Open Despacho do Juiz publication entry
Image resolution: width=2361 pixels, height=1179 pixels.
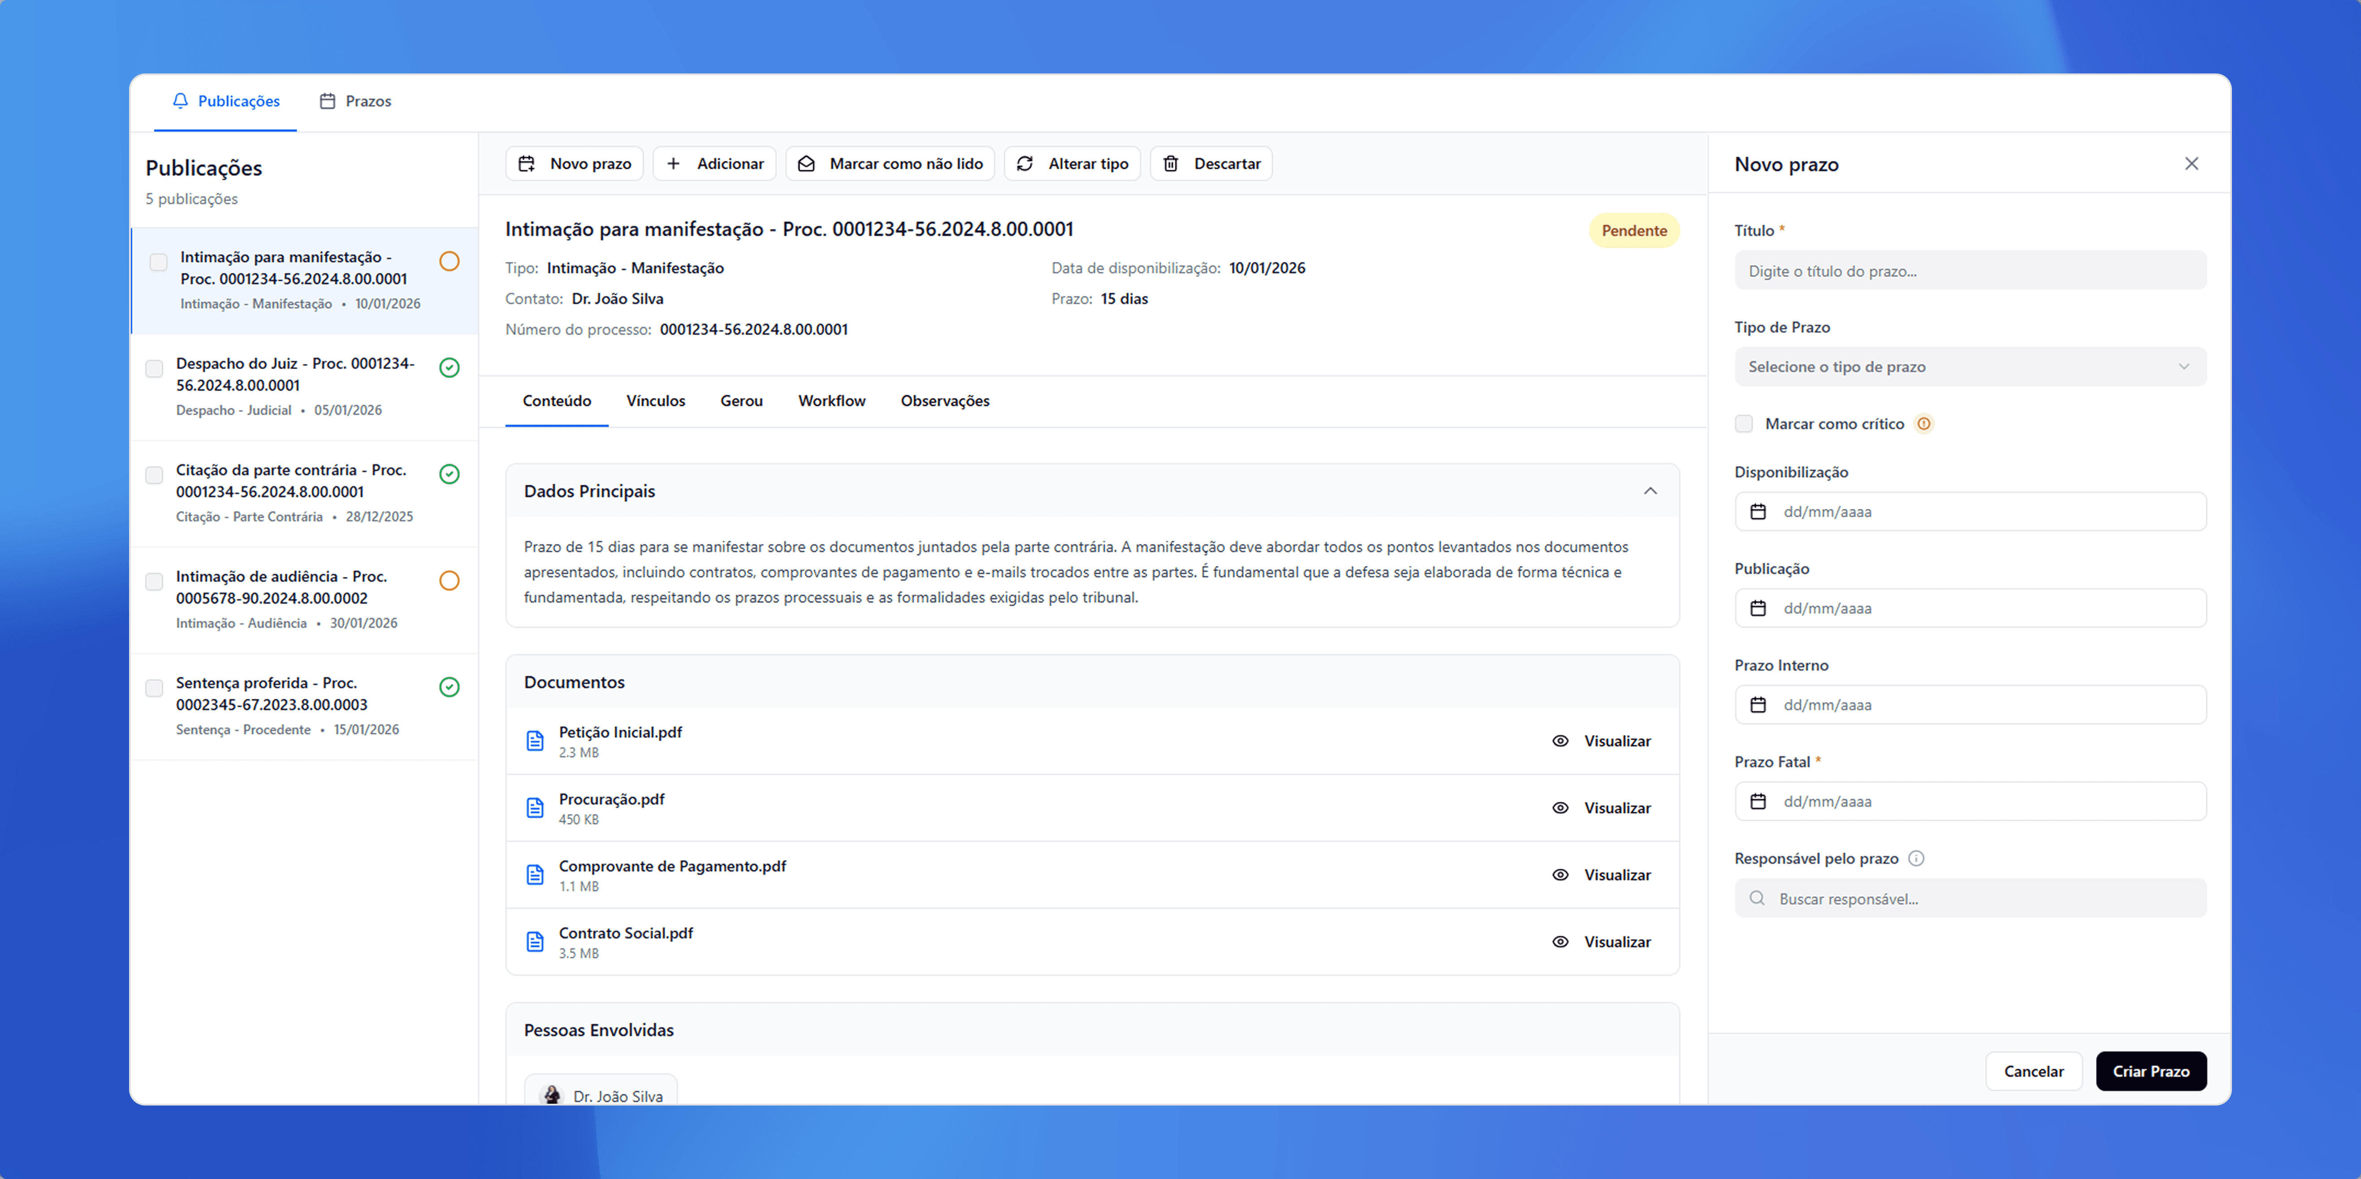[304, 387]
